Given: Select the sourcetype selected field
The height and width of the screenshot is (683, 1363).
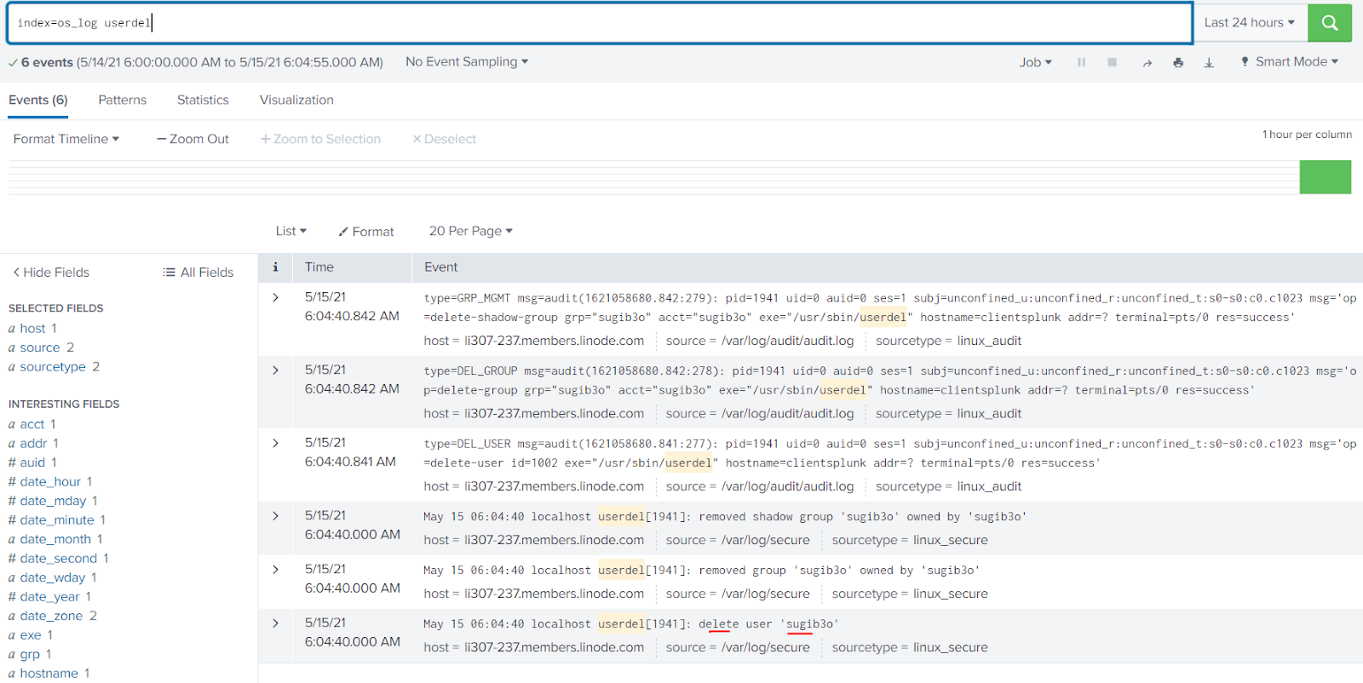Looking at the screenshot, I should pyautogui.click(x=54, y=366).
